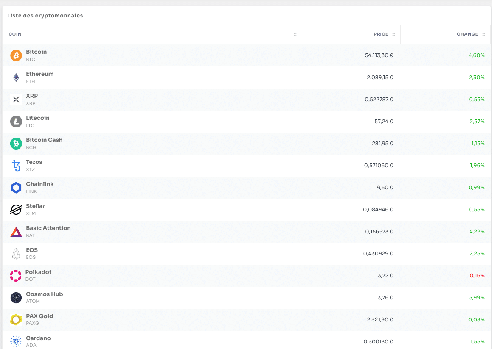The width and height of the screenshot is (492, 349).
Task: Sort the list by PRICE arrows
Action: tap(394, 34)
